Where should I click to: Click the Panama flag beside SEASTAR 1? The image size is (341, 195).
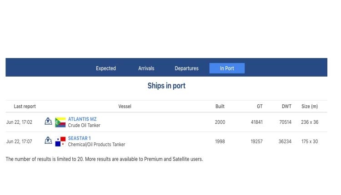pos(60,141)
